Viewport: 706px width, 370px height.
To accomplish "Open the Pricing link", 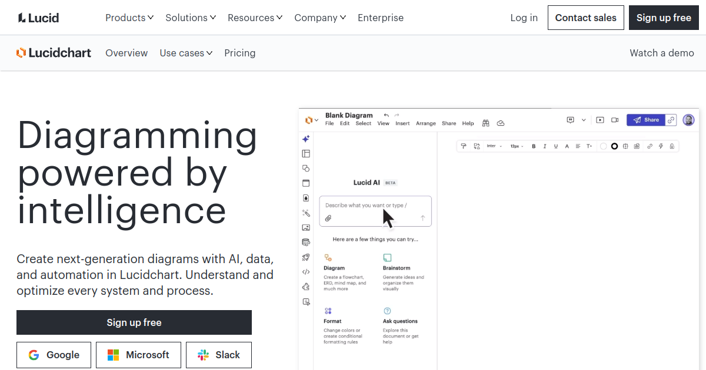I will [x=240, y=53].
